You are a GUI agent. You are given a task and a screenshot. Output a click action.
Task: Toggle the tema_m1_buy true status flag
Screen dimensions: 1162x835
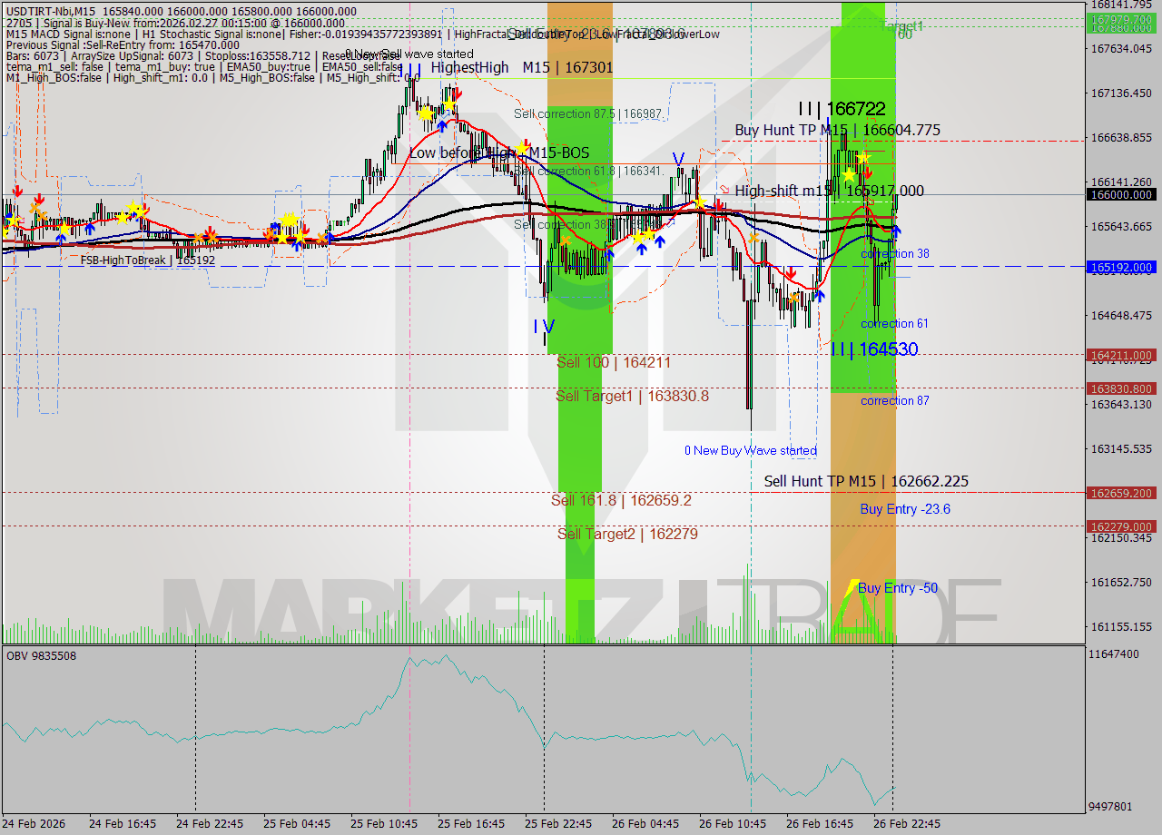168,66
